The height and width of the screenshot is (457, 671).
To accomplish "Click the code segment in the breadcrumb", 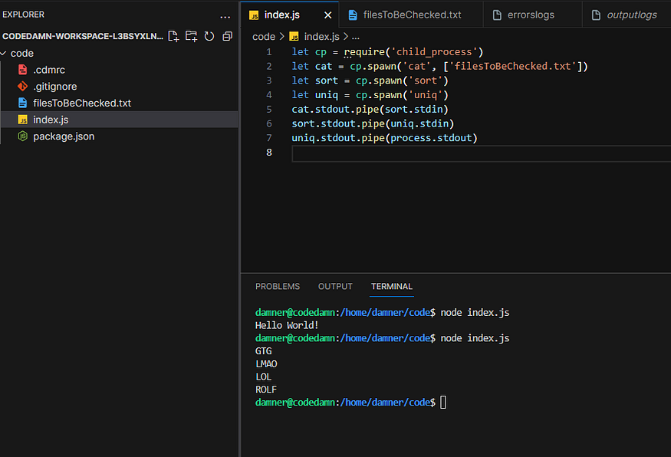I will click(263, 36).
